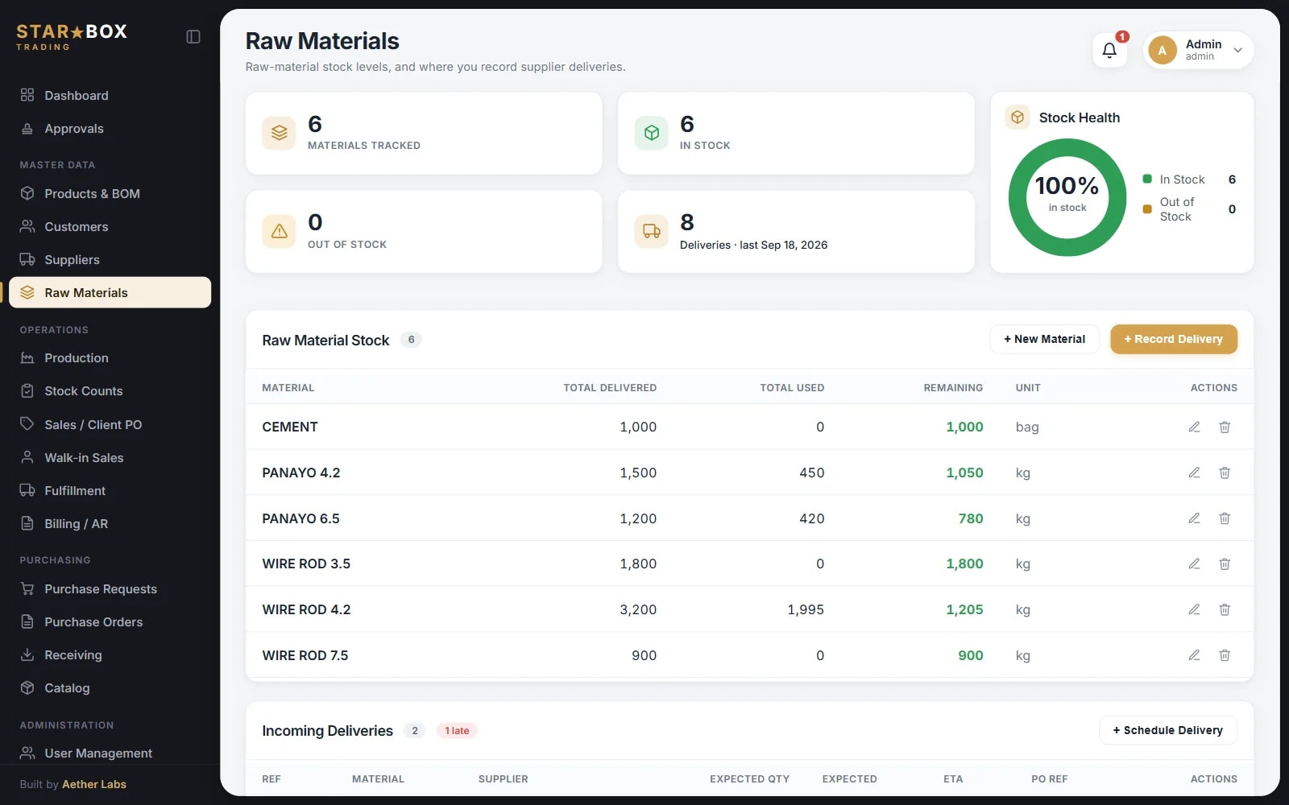Edit the CEMENT material row

1194,427
